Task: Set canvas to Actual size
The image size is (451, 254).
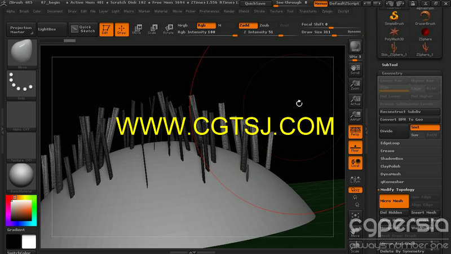Action: 355,100
